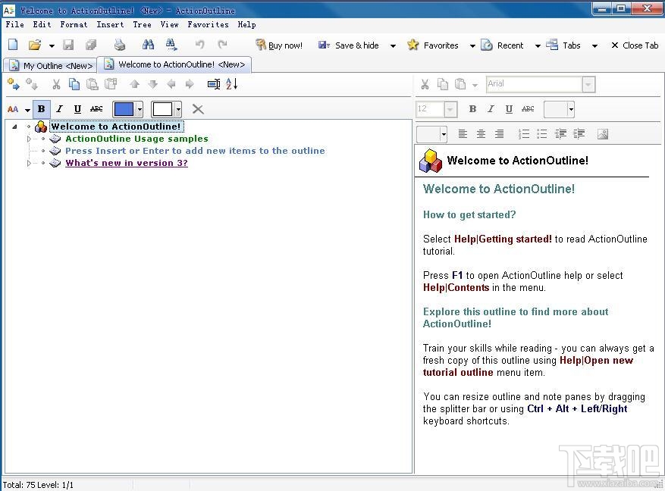Move the tree item down
Image resolution: width=665 pixels, height=491 pixels.
(152, 84)
